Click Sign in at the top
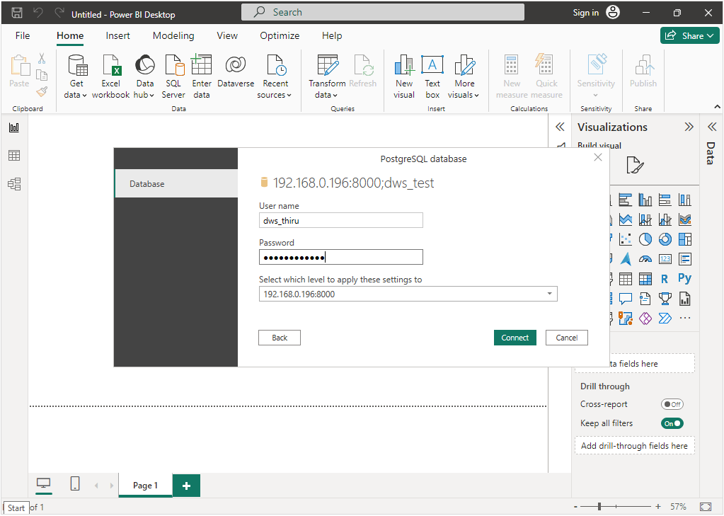Viewport: 724px width, 516px height. coord(596,13)
